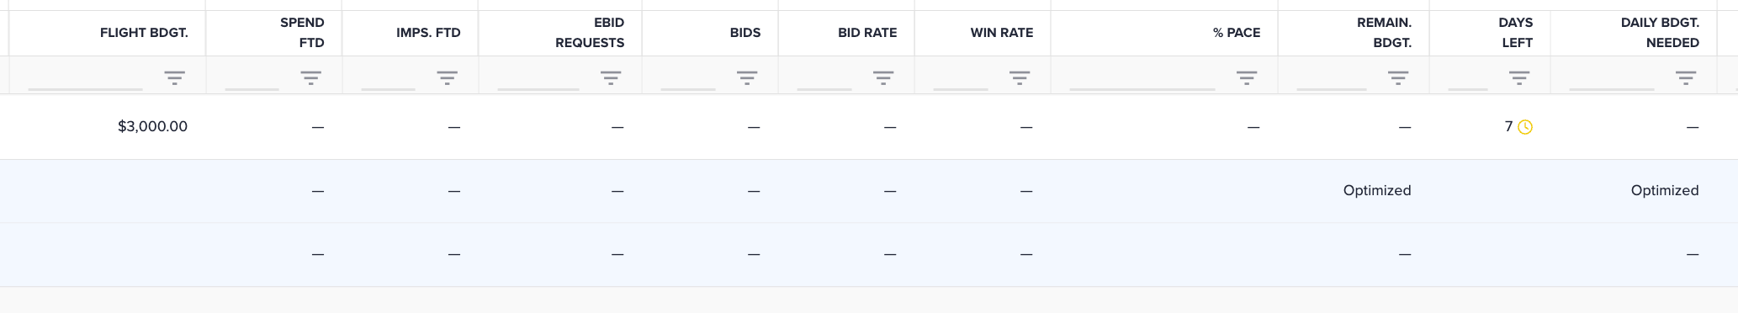Sort by % Pace column header

(x=1236, y=33)
